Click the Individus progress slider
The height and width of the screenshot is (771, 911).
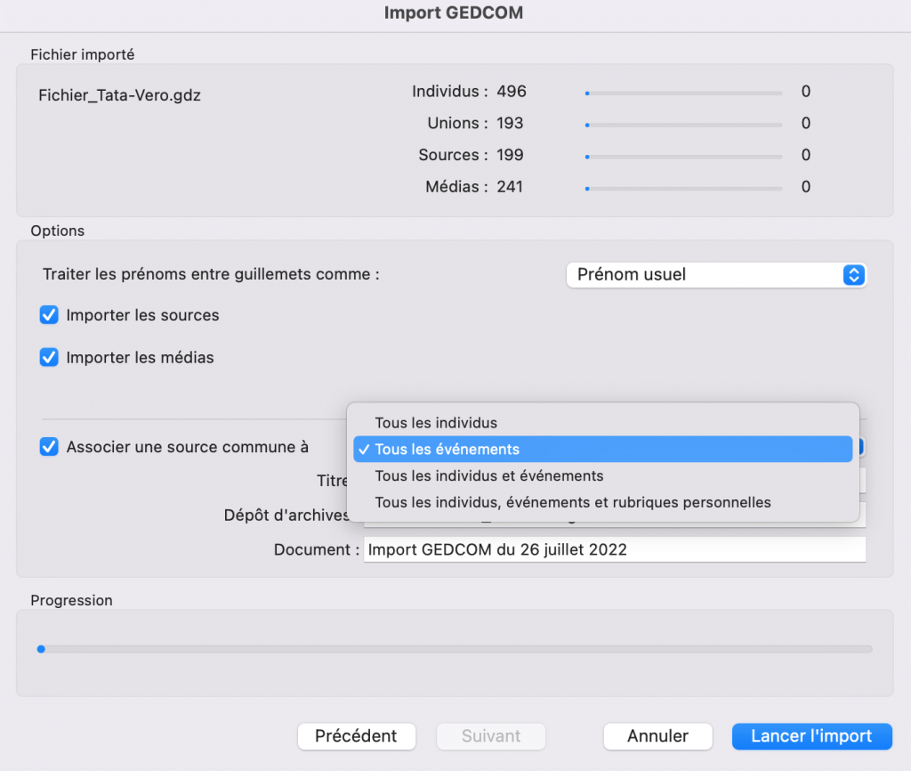[681, 92]
